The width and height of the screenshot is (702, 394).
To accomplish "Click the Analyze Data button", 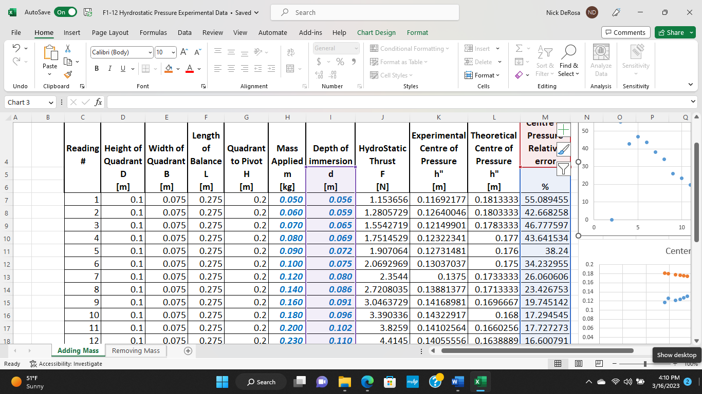I will tap(601, 61).
